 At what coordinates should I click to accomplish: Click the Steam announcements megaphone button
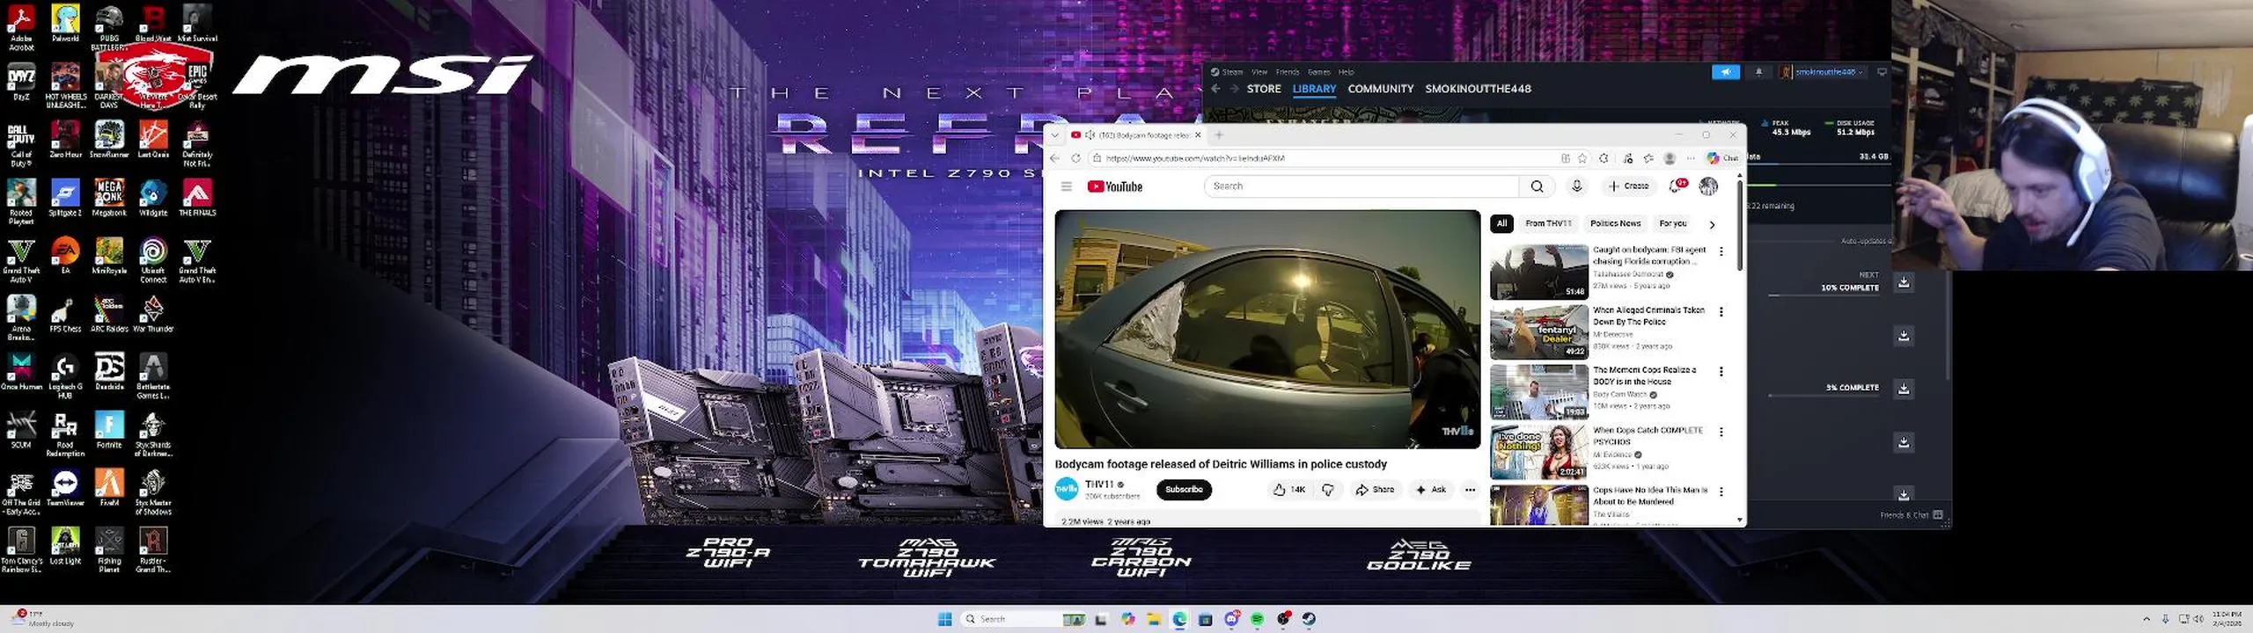click(x=1725, y=72)
